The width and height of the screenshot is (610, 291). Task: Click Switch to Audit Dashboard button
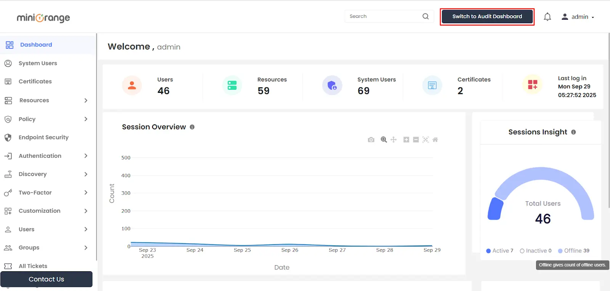tap(487, 17)
